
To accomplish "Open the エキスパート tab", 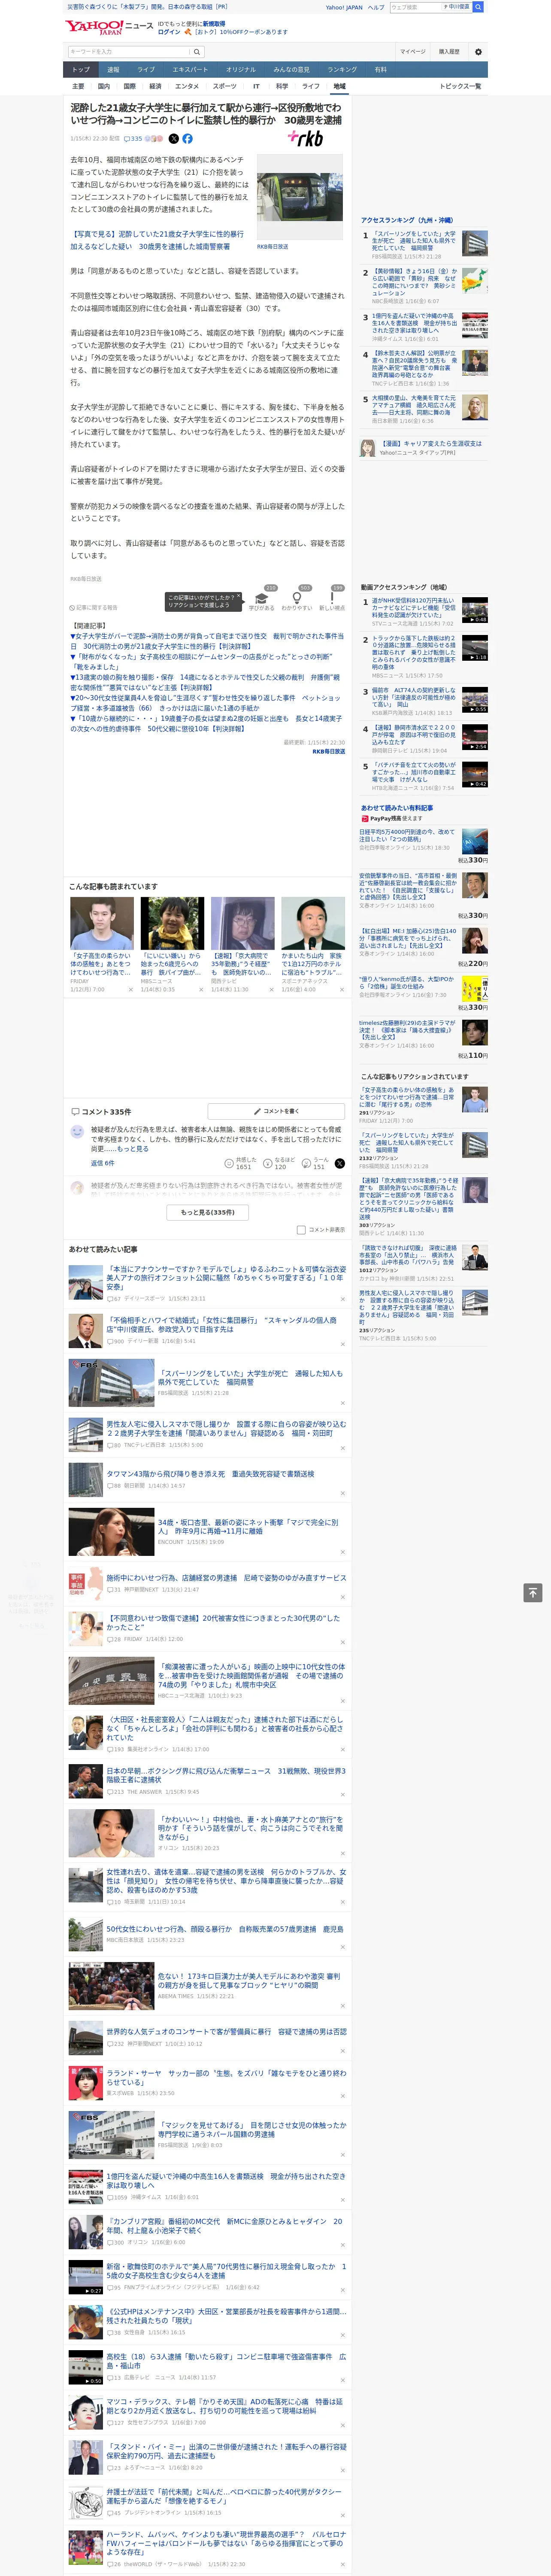I will (190, 70).
